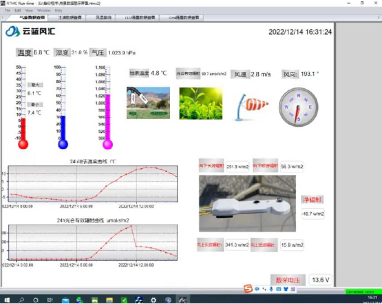Open the View menu
The width and height of the screenshot is (382, 304).
tap(29, 10)
